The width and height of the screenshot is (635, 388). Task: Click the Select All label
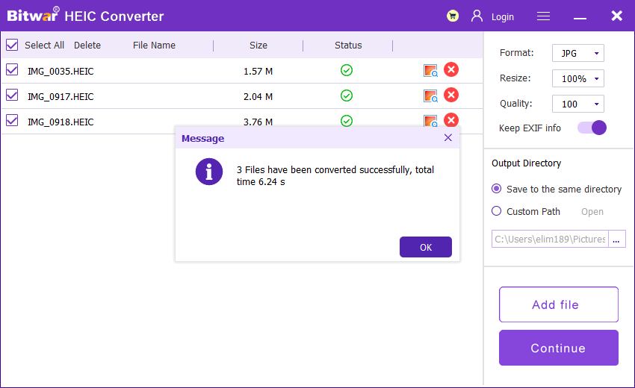tap(44, 46)
